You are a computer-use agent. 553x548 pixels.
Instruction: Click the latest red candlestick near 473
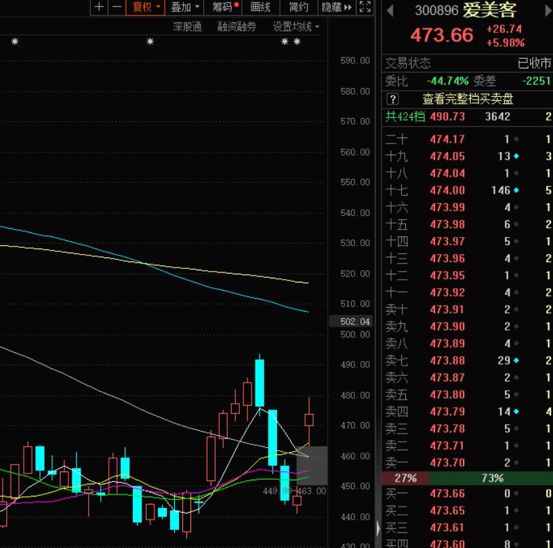click(x=309, y=420)
